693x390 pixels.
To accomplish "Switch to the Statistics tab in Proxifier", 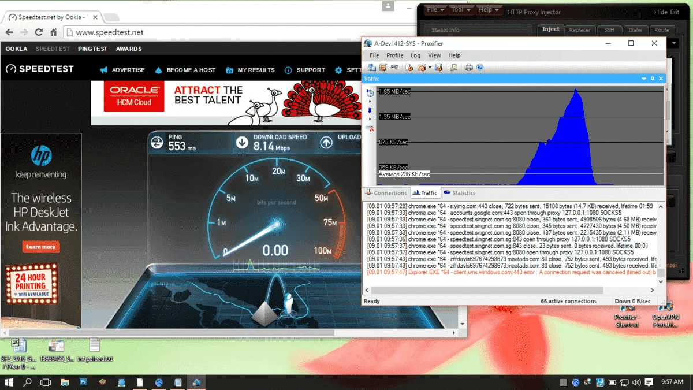I will click(460, 193).
